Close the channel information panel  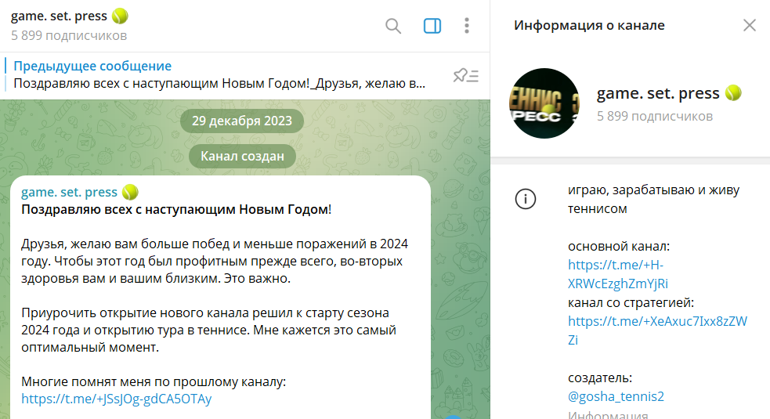coord(749,25)
